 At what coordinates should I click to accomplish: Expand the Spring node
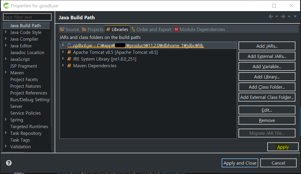click(x=6, y=119)
